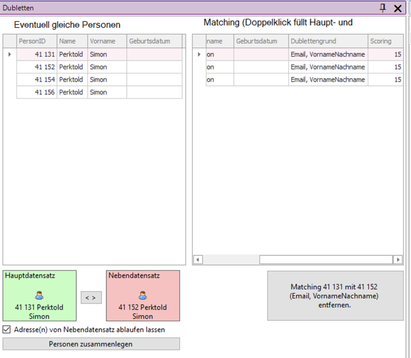Viewport: 411px width, 358px height.
Task: Toggle Adresse(n) von Nebendatensatz ablaufen lassen checkbox
Action: coord(6,330)
